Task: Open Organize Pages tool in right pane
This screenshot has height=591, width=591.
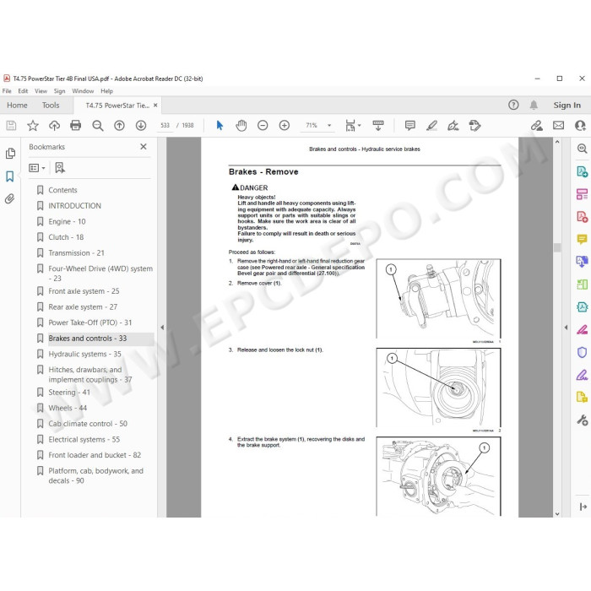Action: click(582, 285)
